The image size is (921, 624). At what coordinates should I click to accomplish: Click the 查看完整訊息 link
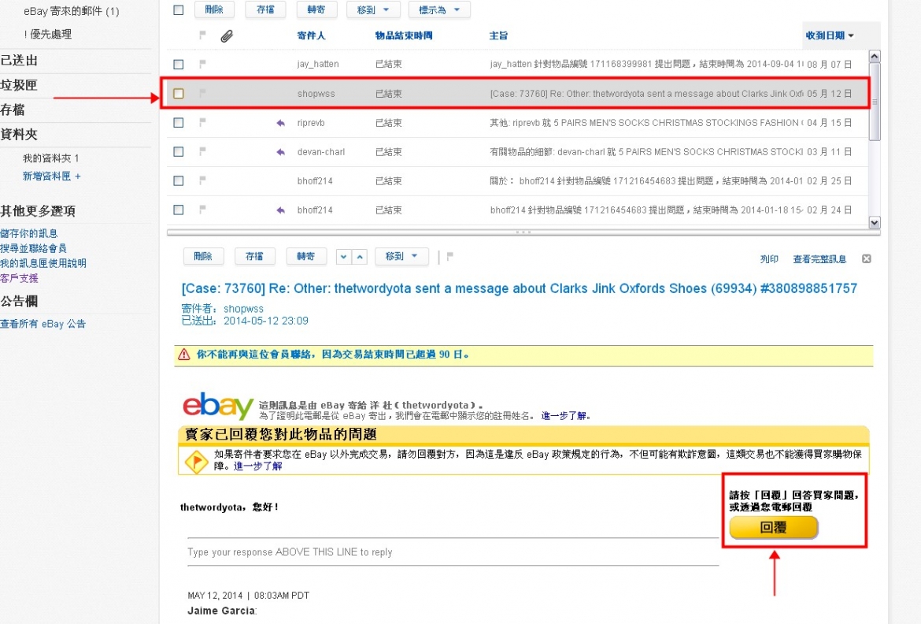(x=819, y=259)
